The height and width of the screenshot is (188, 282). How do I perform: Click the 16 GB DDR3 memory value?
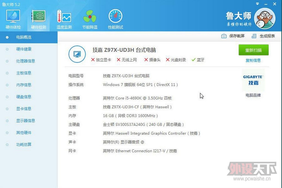point(130,116)
